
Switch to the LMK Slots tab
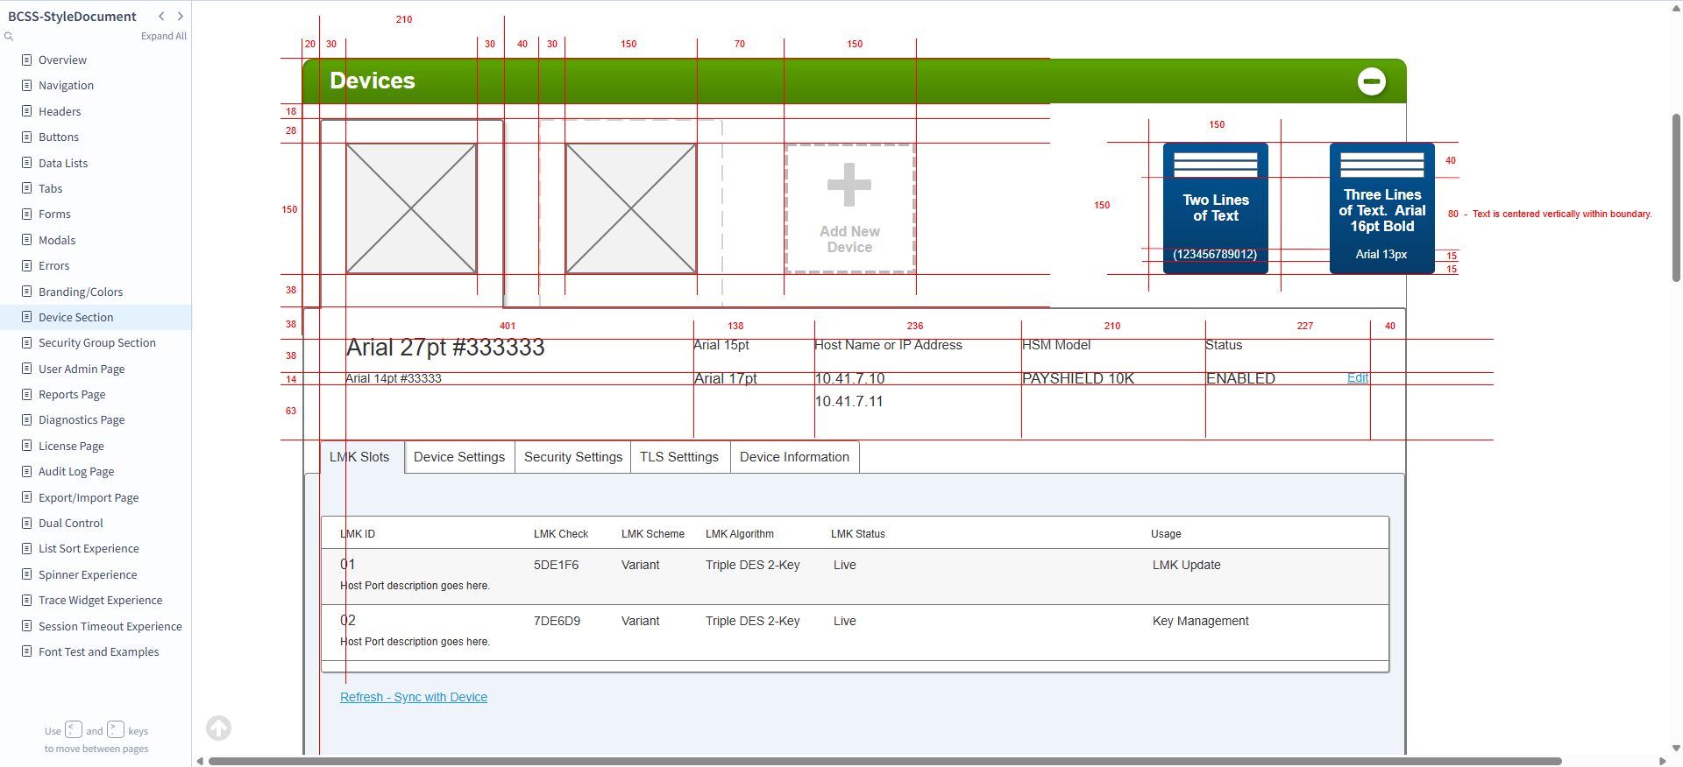pyautogui.click(x=362, y=457)
